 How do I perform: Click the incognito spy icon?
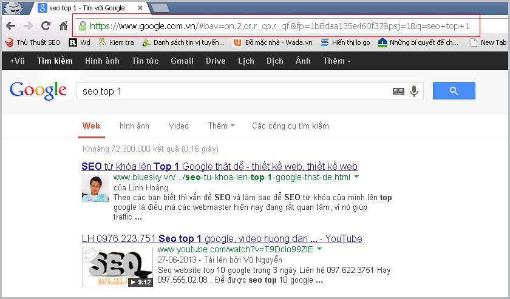pos(13,8)
